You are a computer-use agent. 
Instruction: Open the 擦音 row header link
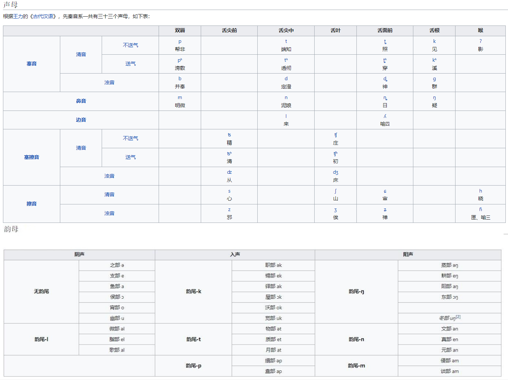pyautogui.click(x=31, y=204)
